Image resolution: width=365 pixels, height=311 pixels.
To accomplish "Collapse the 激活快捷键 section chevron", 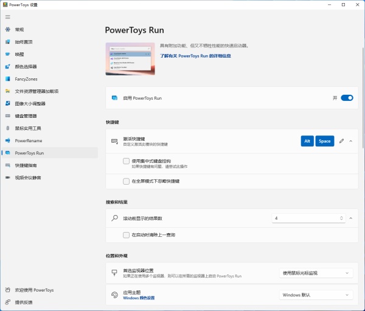I will click(x=351, y=141).
